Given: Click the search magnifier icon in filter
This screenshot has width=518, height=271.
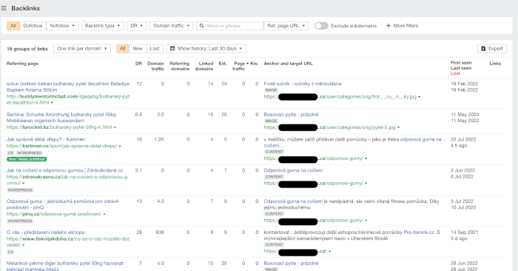Looking at the screenshot, I should [x=202, y=26].
